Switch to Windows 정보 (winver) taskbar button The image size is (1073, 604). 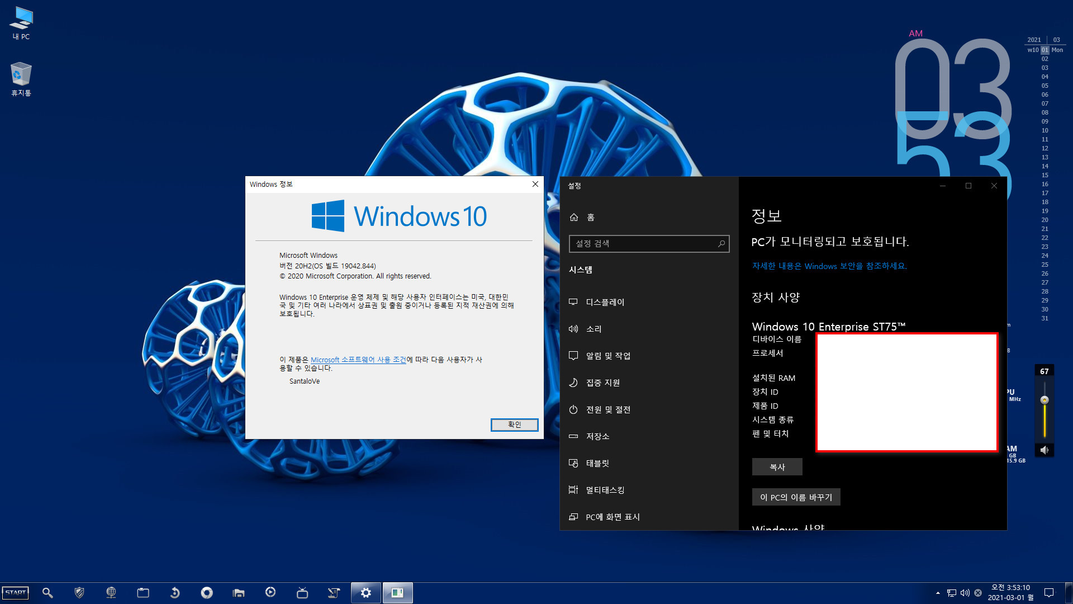[x=397, y=593]
